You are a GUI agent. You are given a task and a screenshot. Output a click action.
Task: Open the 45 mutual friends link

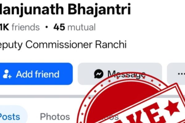click(x=75, y=27)
